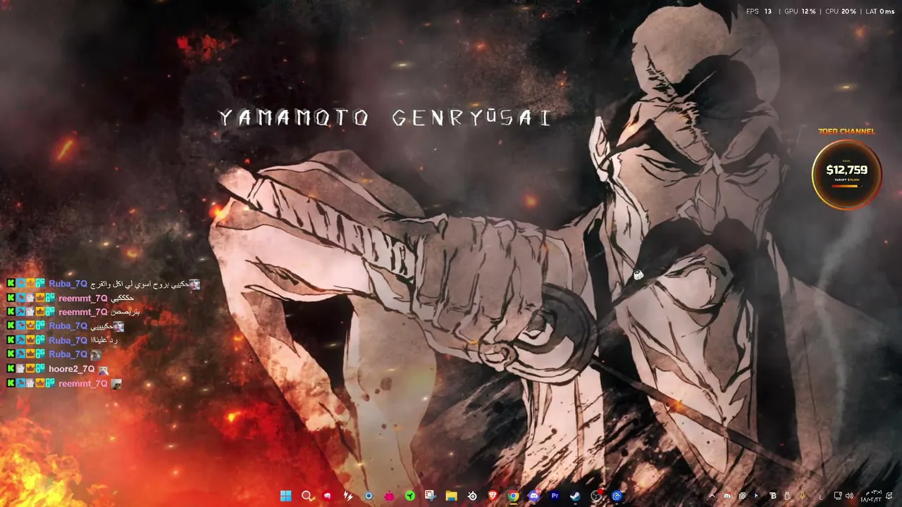
Task: Click the chat message "رد علينا"
Action: click(104, 340)
